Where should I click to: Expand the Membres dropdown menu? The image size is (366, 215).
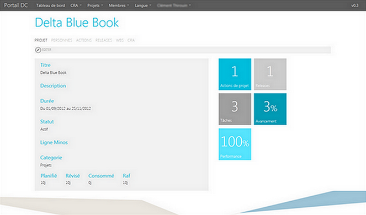click(119, 6)
